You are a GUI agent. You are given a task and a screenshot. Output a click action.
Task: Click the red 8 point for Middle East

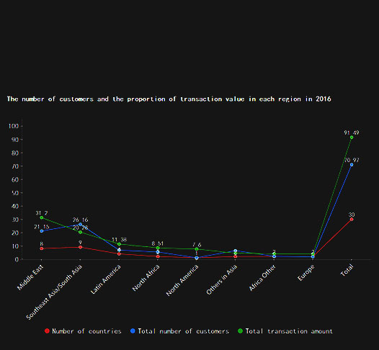[x=42, y=248]
